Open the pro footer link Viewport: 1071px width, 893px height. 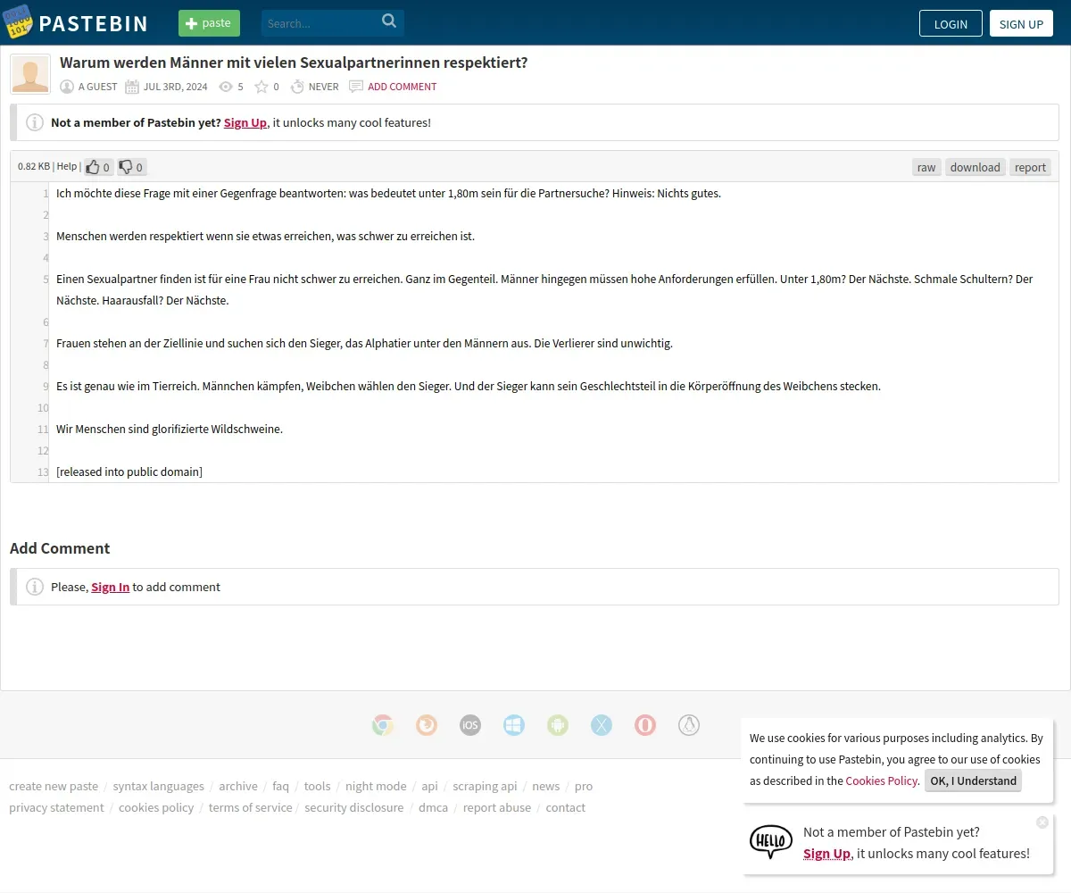pyautogui.click(x=584, y=786)
